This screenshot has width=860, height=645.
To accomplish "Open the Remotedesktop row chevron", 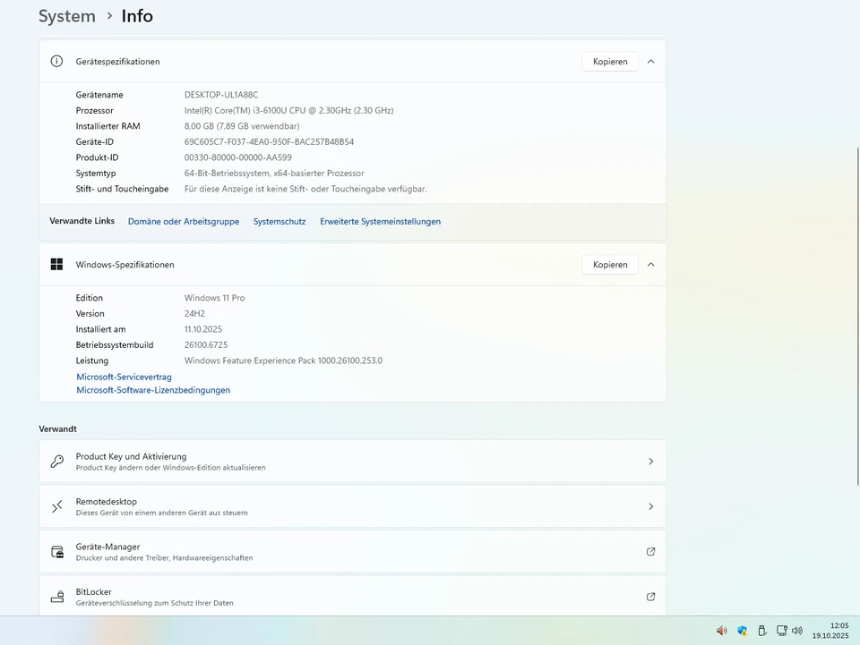I will click(x=651, y=506).
